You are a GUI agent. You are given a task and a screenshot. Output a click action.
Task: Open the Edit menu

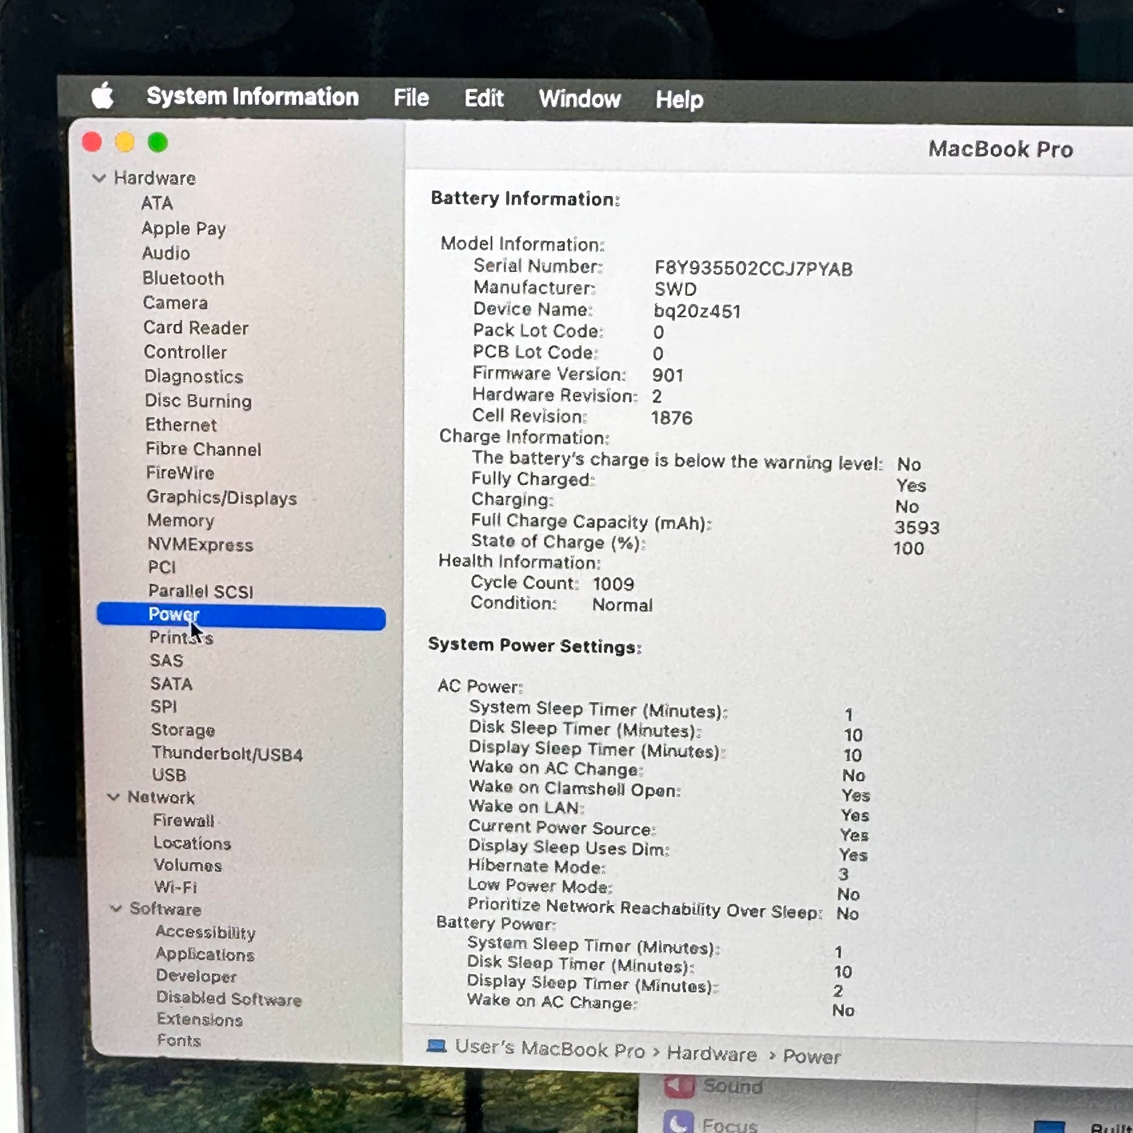pos(484,98)
